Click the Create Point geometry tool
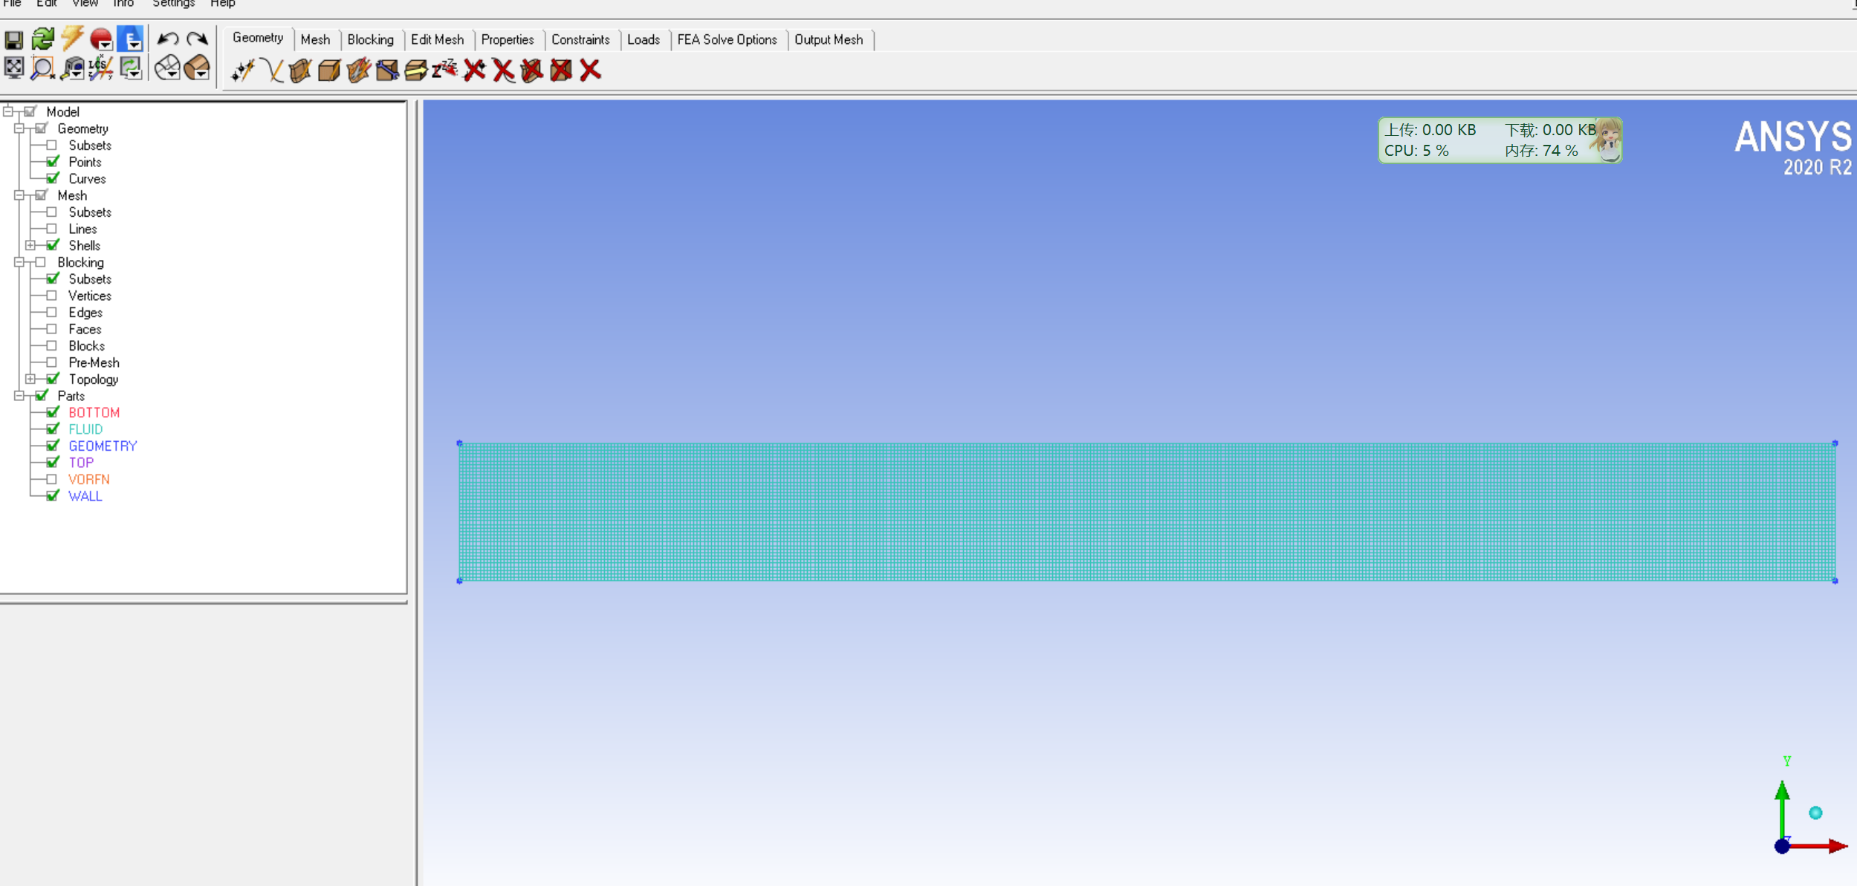1857x886 pixels. (x=242, y=71)
